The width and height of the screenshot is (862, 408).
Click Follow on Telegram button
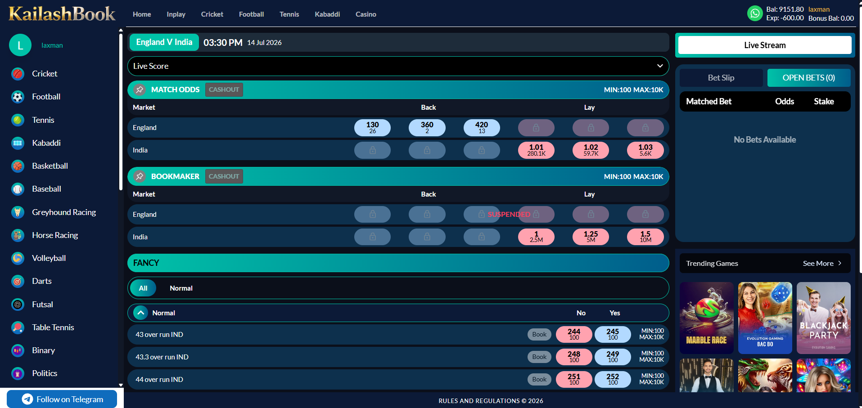click(x=62, y=399)
